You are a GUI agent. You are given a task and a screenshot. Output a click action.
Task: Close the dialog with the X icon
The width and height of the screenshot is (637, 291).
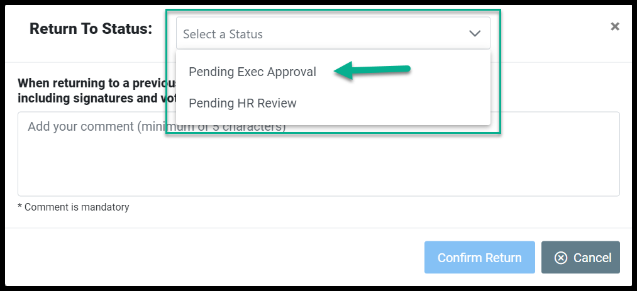(615, 27)
